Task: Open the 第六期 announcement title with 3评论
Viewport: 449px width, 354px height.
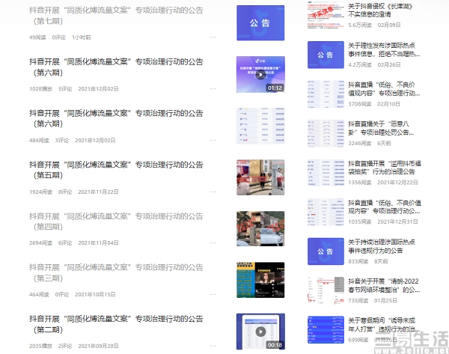Action: click(116, 118)
